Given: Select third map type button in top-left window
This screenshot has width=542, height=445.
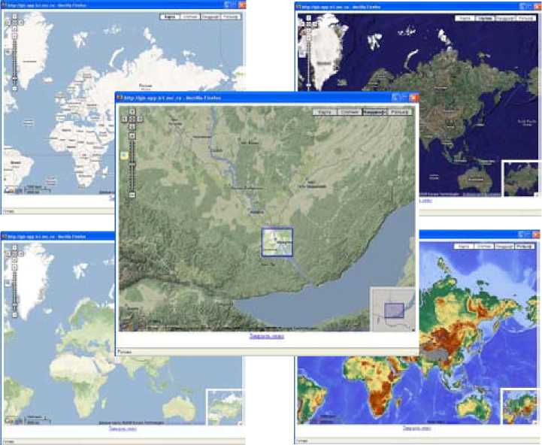Looking at the screenshot, I should [210, 17].
